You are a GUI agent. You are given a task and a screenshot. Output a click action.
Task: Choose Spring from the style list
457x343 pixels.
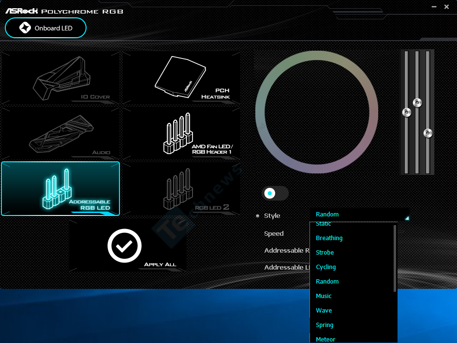324,325
